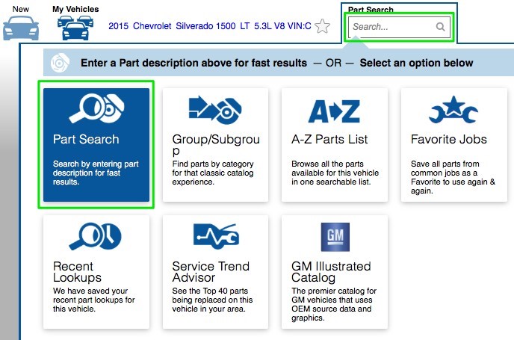Select the GM Illustrated Catalog heading
Screen dimensions: 514x340
pyautogui.click(x=330, y=272)
